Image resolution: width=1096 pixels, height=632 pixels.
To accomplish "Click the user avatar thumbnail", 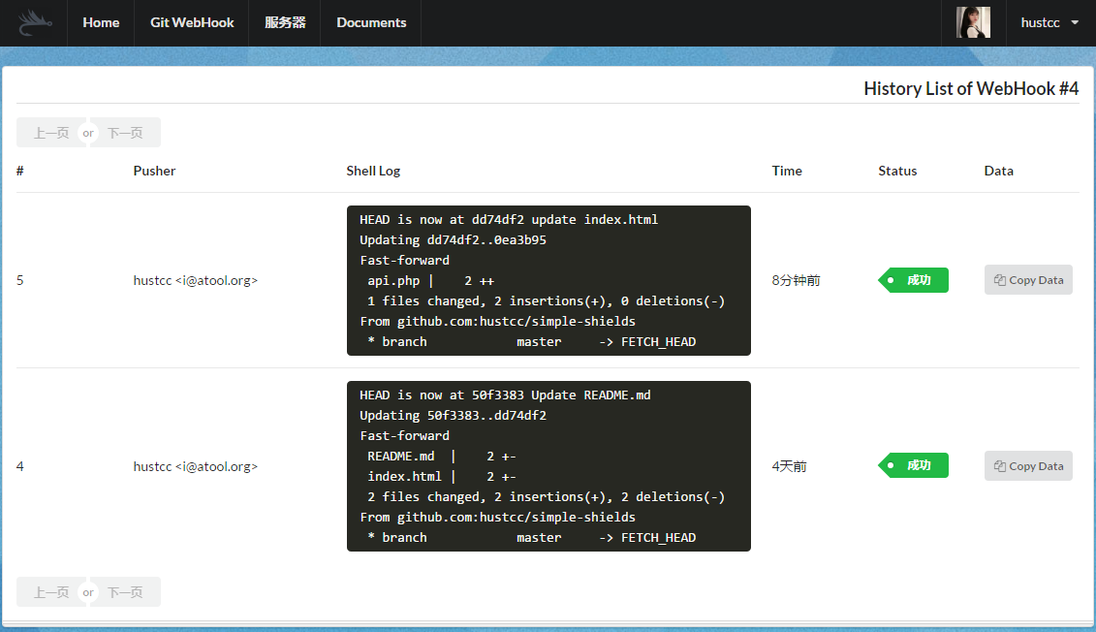I will click(973, 22).
